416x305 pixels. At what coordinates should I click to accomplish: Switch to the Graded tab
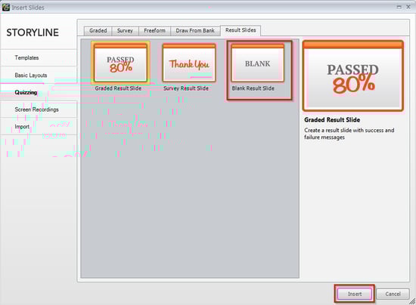pos(98,31)
